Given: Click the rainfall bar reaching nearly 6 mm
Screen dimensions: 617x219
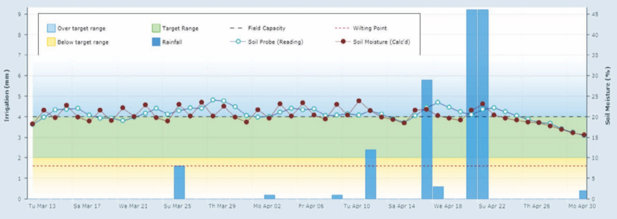Looking at the screenshot, I should pyautogui.click(x=427, y=139).
